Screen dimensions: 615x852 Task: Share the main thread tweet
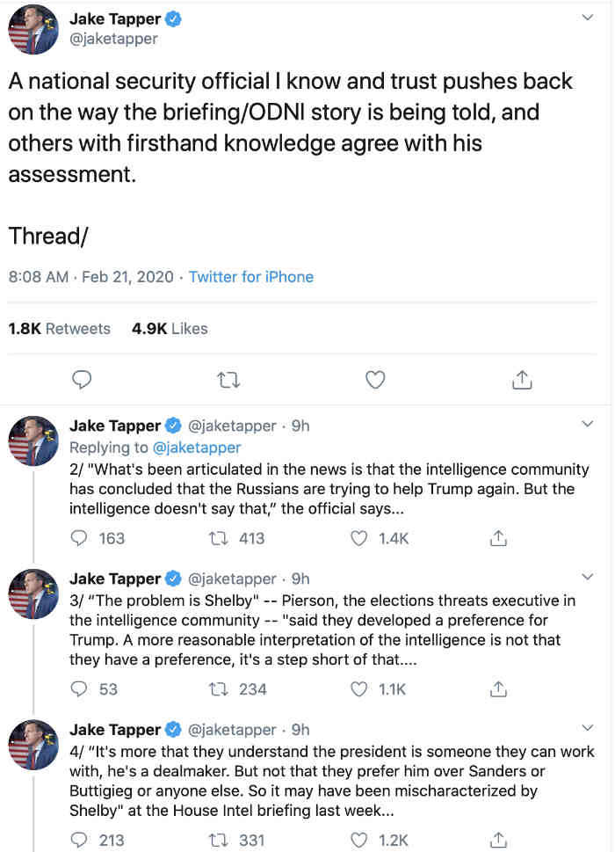(522, 380)
